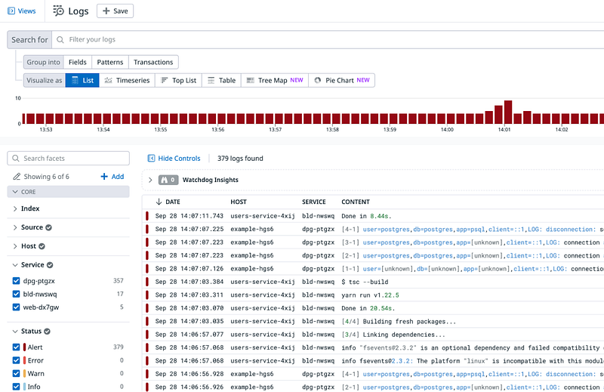
Task: Click the Warn yellow color marker
Action: (x=25, y=374)
